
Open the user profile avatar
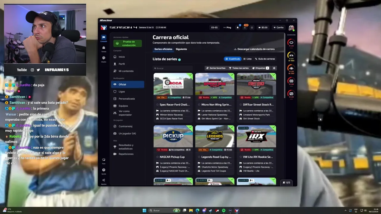291,28
